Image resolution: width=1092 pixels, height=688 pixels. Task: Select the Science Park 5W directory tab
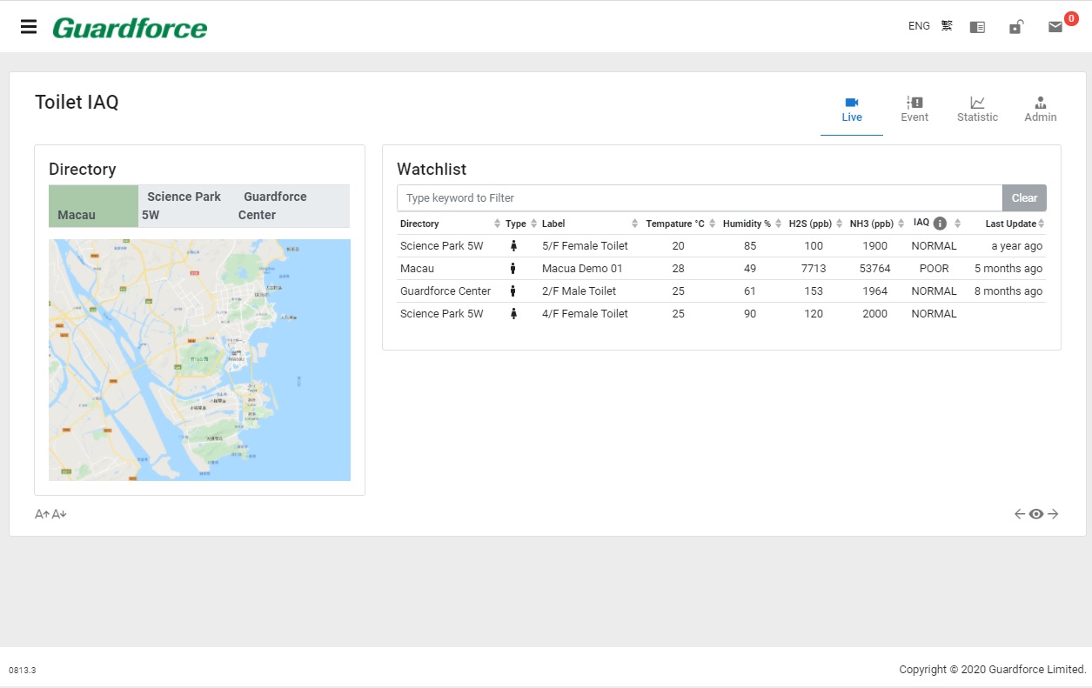pyautogui.click(x=184, y=206)
